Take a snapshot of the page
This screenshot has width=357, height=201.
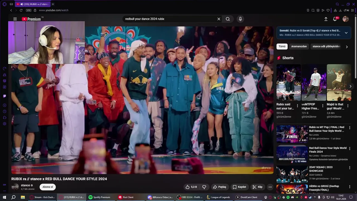pos(313,10)
